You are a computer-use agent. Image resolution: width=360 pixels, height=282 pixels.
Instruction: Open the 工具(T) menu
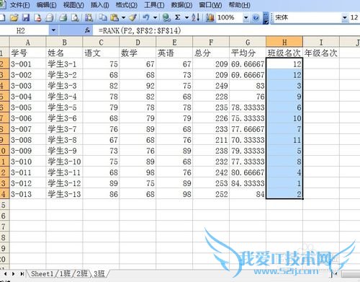click(154, 5)
